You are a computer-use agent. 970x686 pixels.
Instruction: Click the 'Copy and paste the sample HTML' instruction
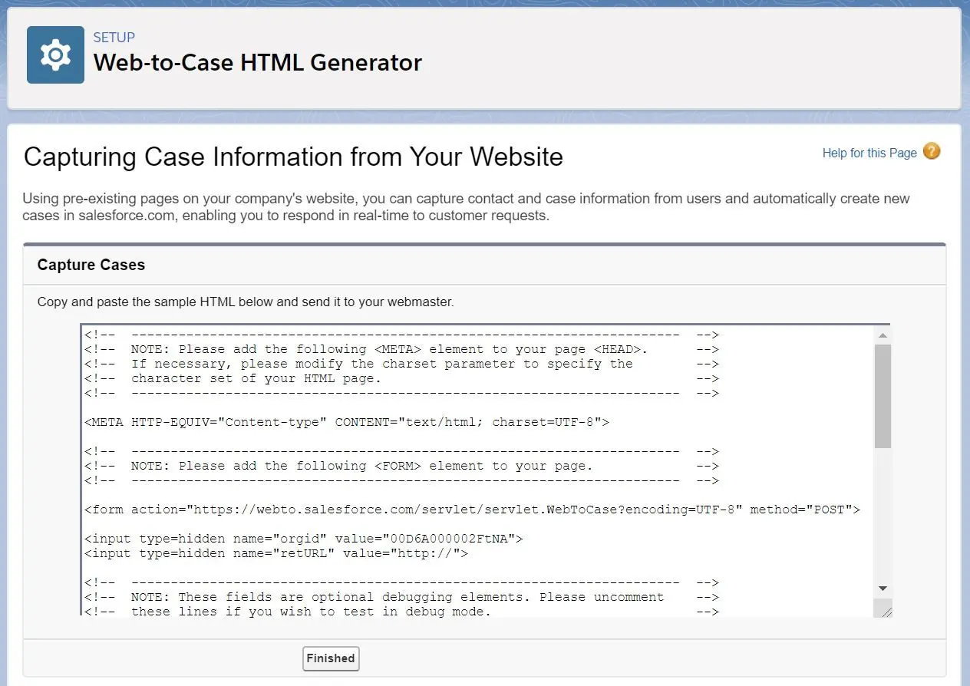pos(246,302)
